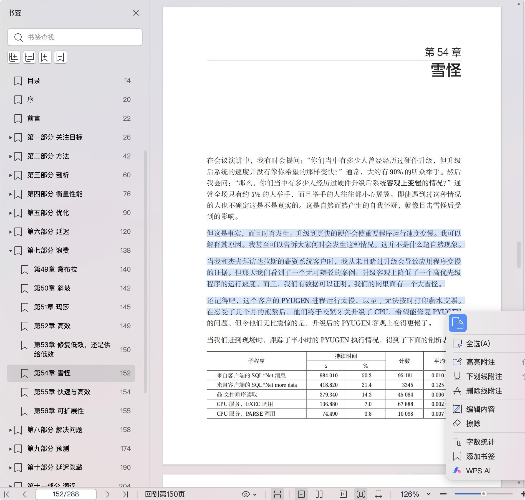This screenshot has height=500, width=525.
Task: Expand the 第八部分 解决问题 bookmark section
Action: coord(11,430)
